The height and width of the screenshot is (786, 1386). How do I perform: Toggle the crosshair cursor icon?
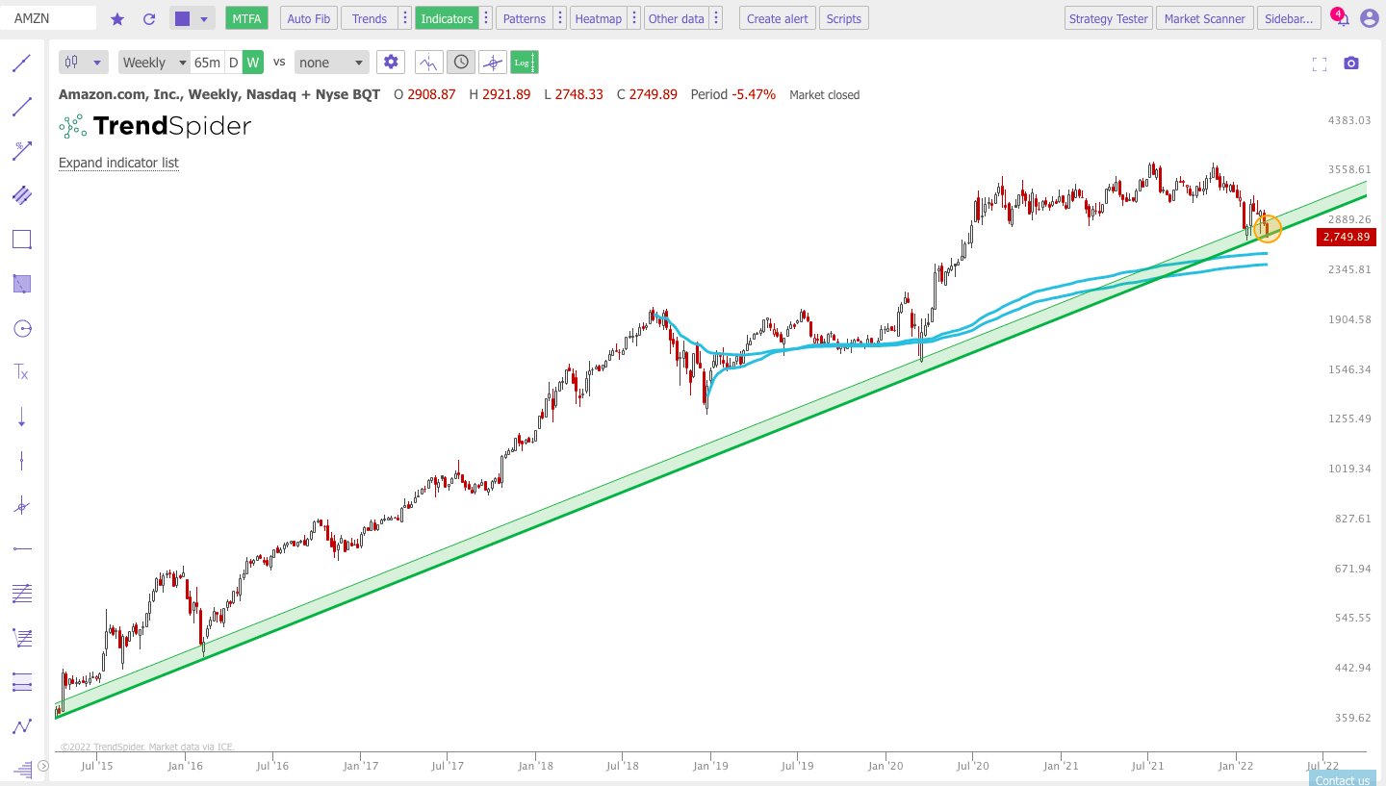(493, 63)
